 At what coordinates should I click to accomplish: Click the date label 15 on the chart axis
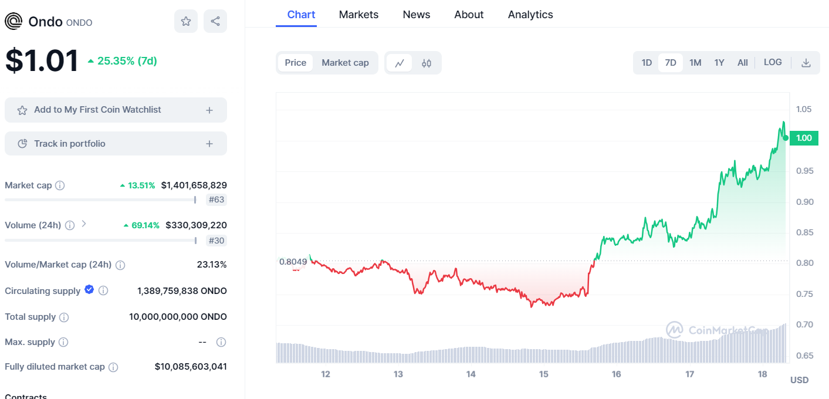pos(544,374)
